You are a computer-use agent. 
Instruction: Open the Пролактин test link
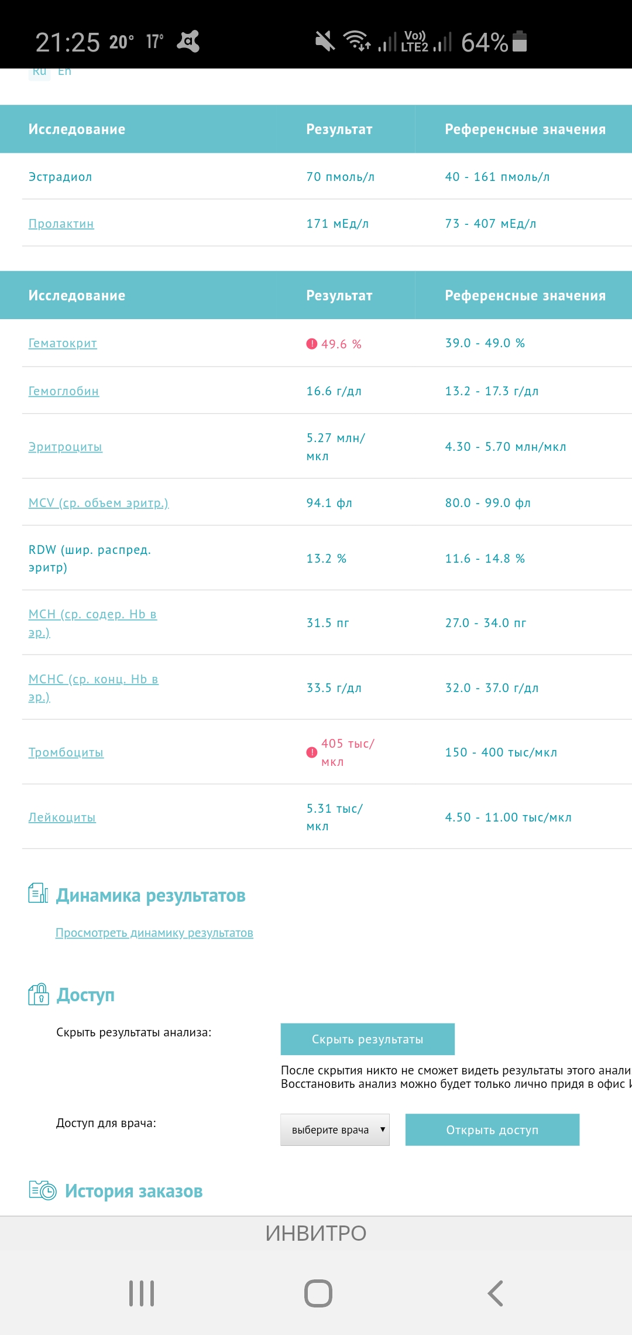coord(61,224)
